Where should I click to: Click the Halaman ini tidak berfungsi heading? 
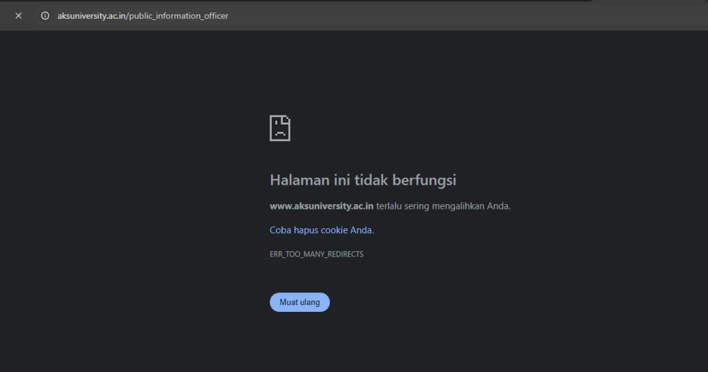[362, 180]
